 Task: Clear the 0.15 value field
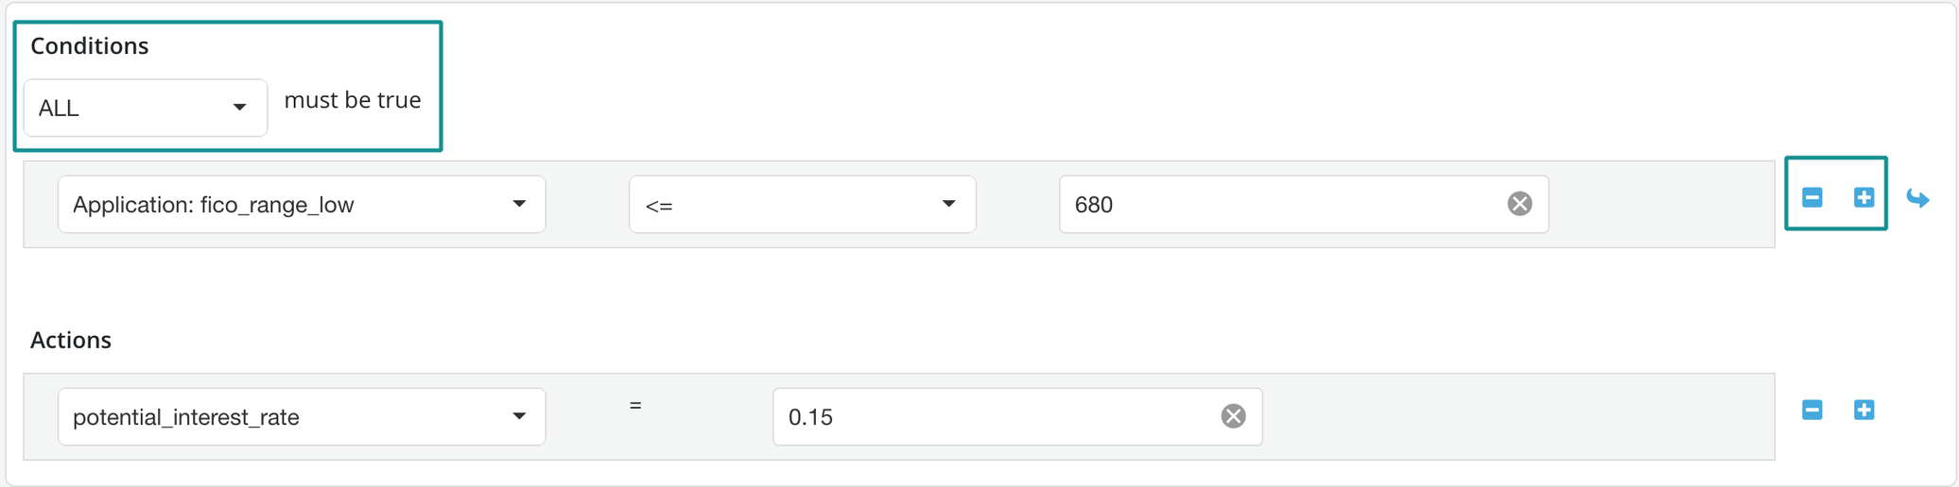pyautogui.click(x=1233, y=416)
